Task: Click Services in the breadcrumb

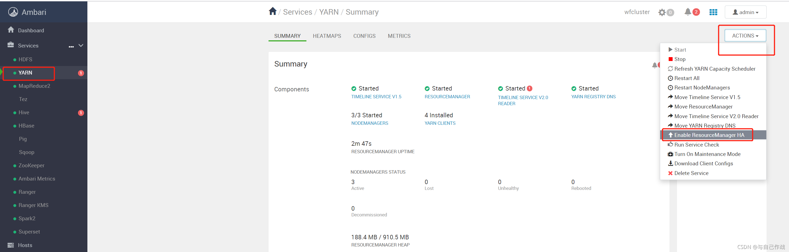Action: click(297, 12)
